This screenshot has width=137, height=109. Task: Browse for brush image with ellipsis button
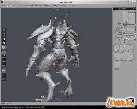click(x=134, y=35)
